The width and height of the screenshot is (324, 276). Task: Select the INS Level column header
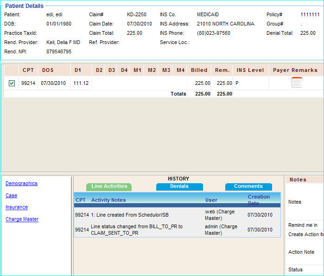250,70
